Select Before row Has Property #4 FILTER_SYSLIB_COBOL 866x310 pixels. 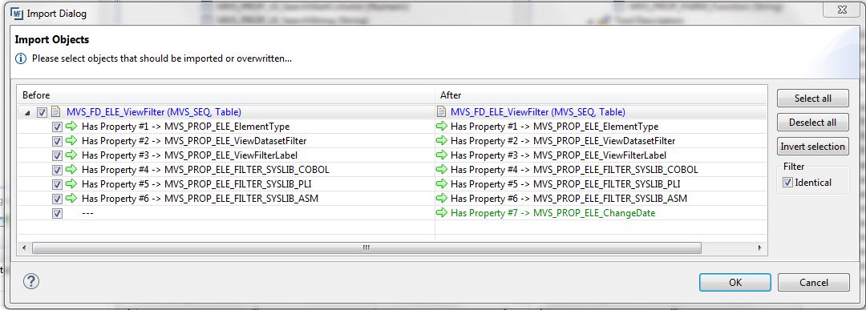tap(205, 169)
